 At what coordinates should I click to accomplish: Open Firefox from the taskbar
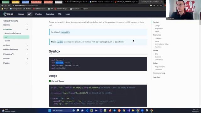110,110
